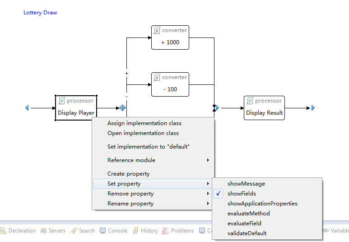Select showApplicationProperties in the submenu
This screenshot has width=349, height=242.
(x=267, y=204)
